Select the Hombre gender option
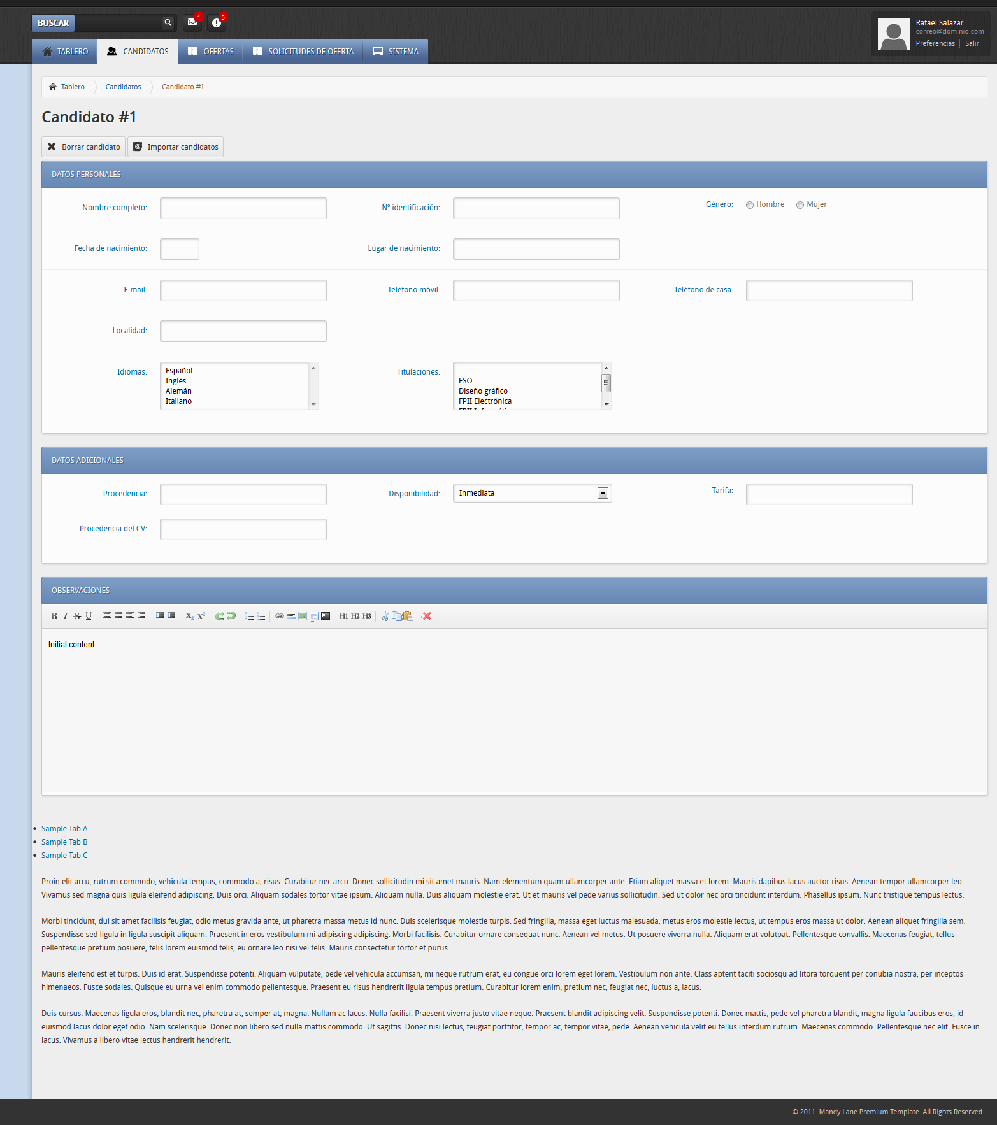This screenshot has height=1125, width=997. [750, 205]
